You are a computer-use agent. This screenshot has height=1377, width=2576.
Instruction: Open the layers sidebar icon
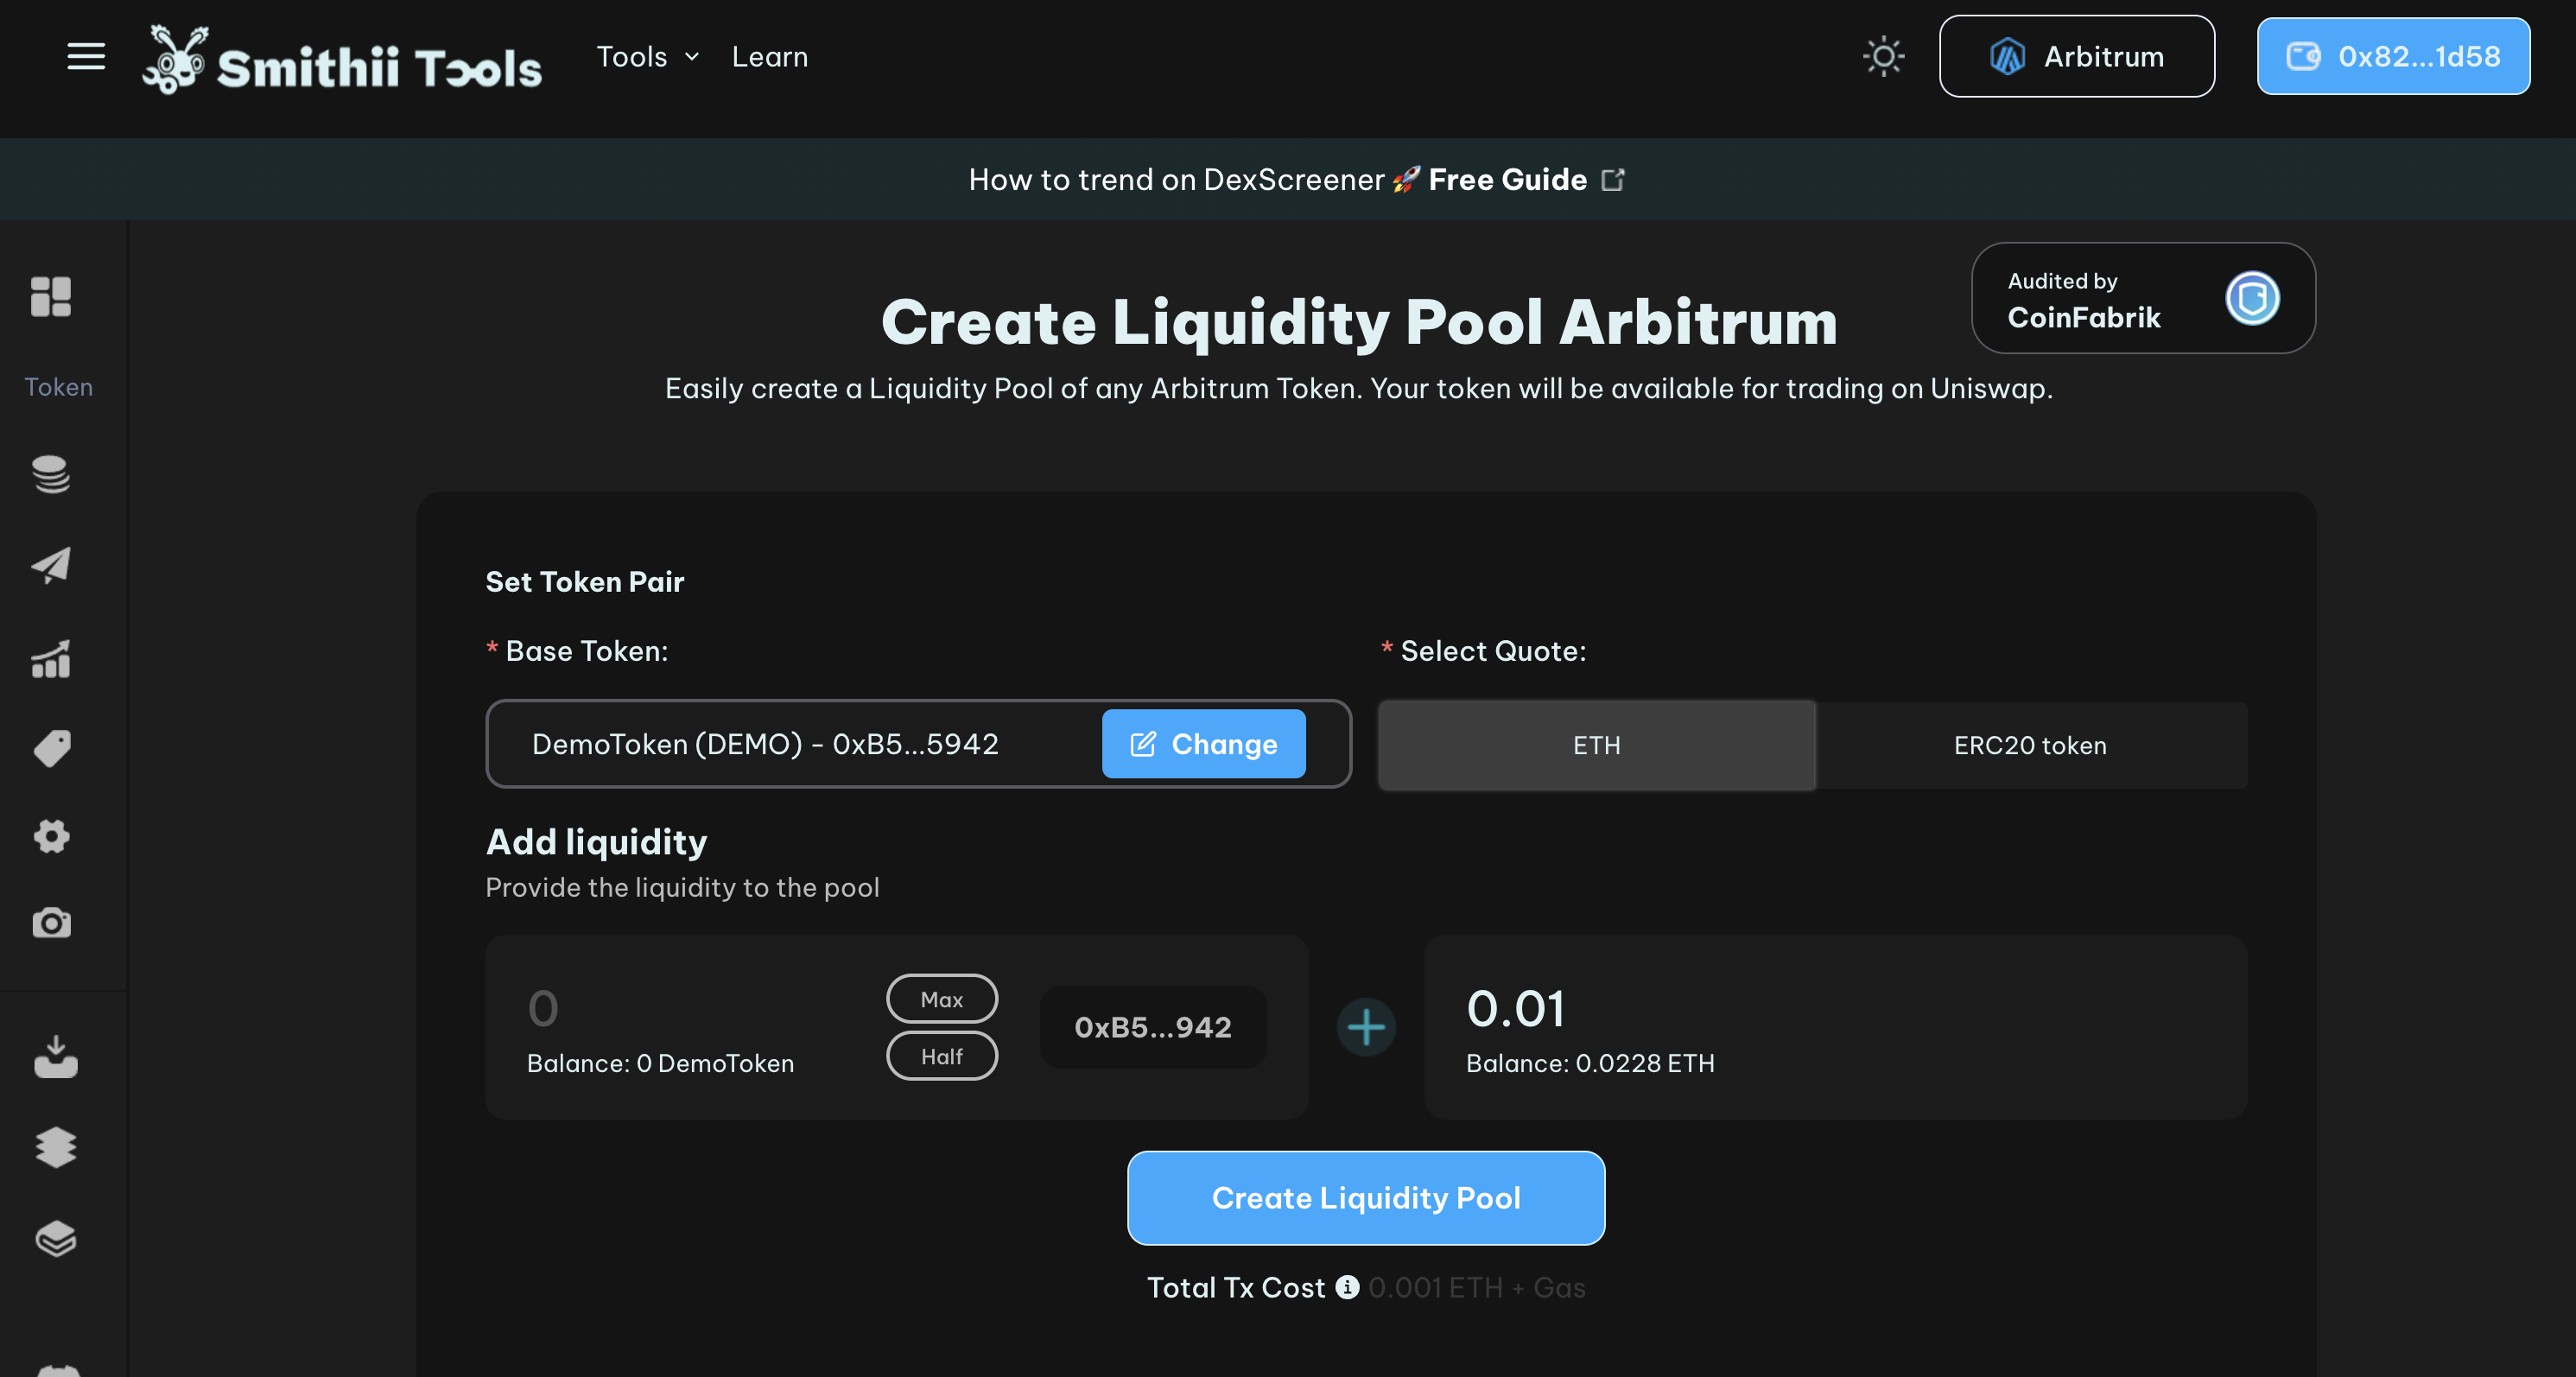tap(56, 1238)
